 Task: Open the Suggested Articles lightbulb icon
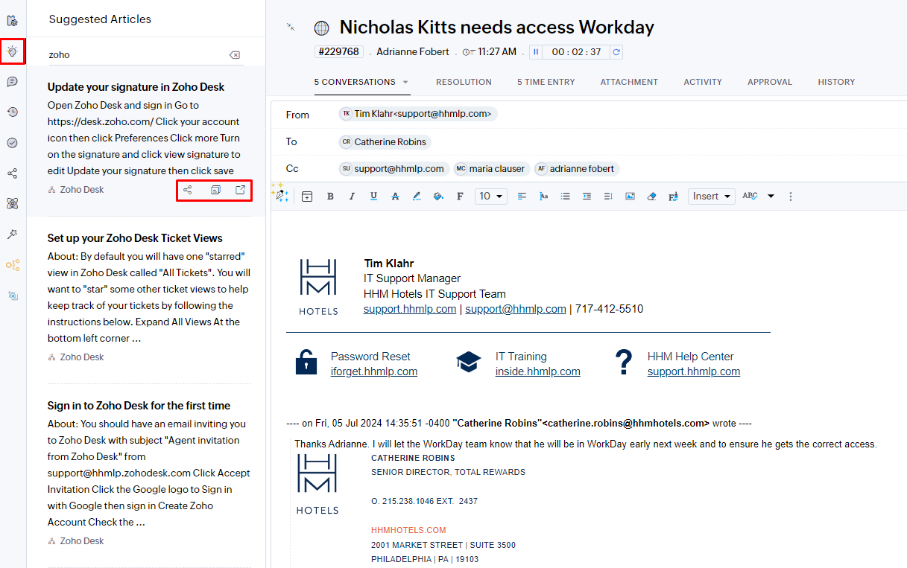click(12, 51)
